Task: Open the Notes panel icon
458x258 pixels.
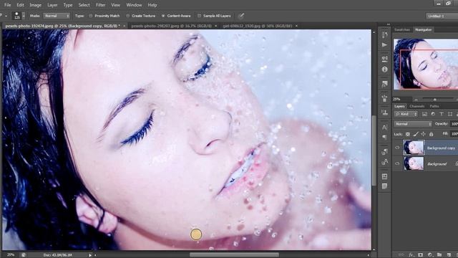Action: [x=384, y=186]
